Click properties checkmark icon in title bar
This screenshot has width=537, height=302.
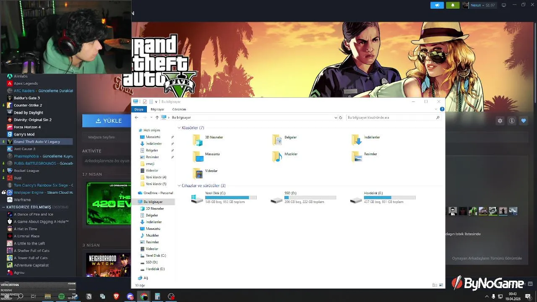pyautogui.click(x=145, y=102)
